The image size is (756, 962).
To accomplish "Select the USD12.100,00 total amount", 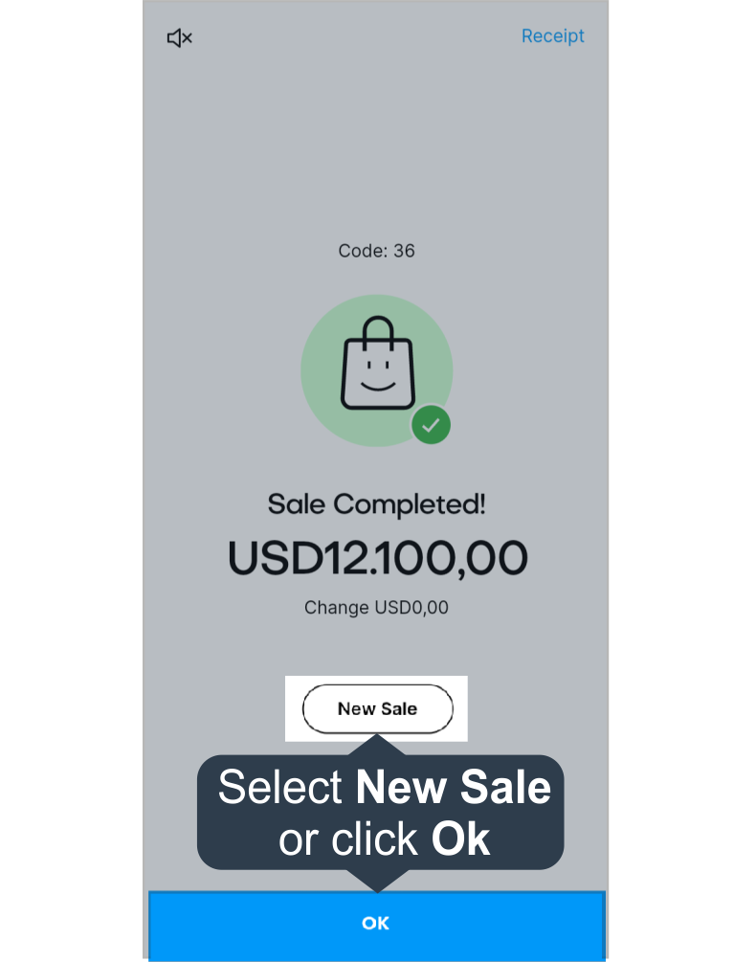I will click(x=377, y=558).
